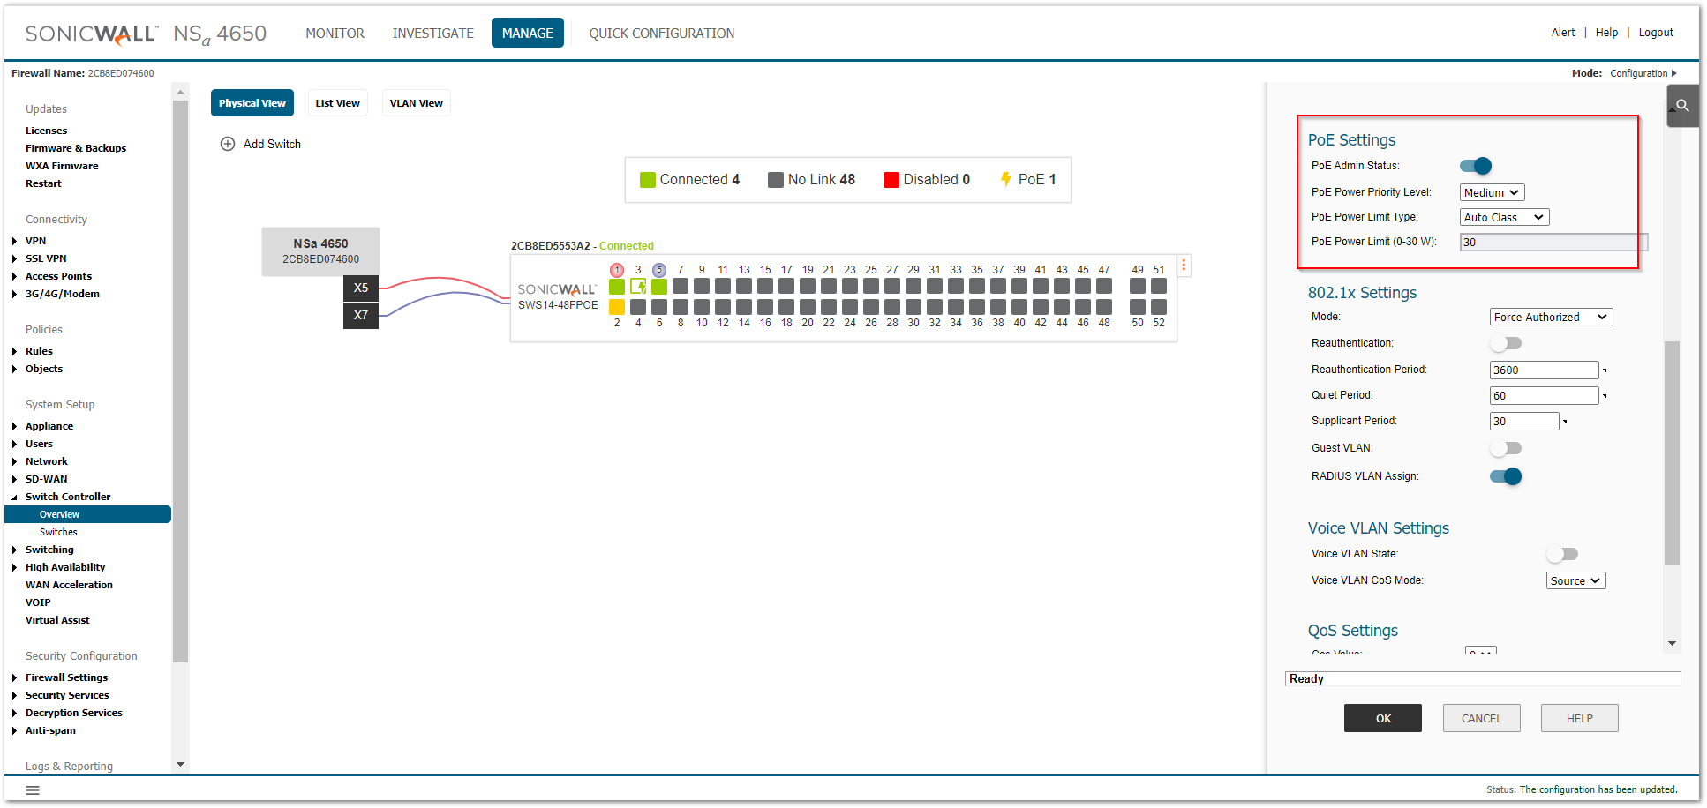
Task: Click the gray No Link legend swatch
Action: (x=776, y=180)
